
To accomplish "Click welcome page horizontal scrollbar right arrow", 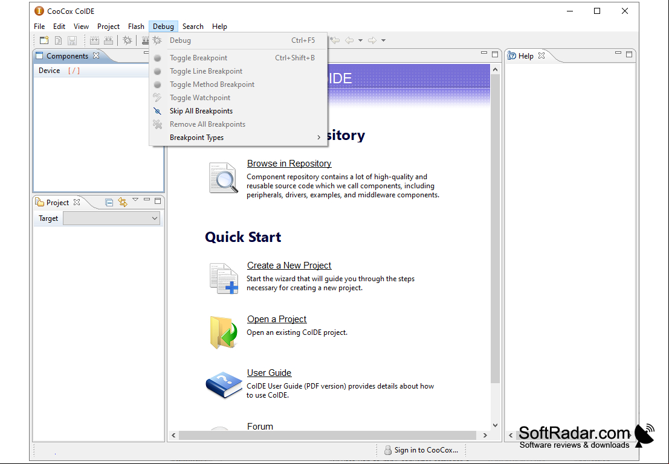I will pyautogui.click(x=485, y=436).
